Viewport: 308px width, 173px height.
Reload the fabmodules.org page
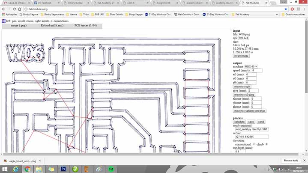click(14, 9)
